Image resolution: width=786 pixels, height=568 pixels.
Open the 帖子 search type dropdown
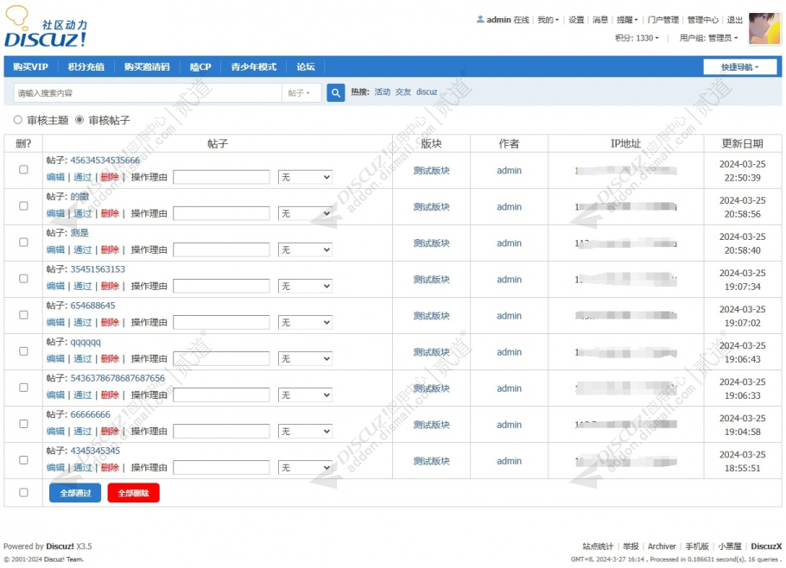(x=301, y=92)
